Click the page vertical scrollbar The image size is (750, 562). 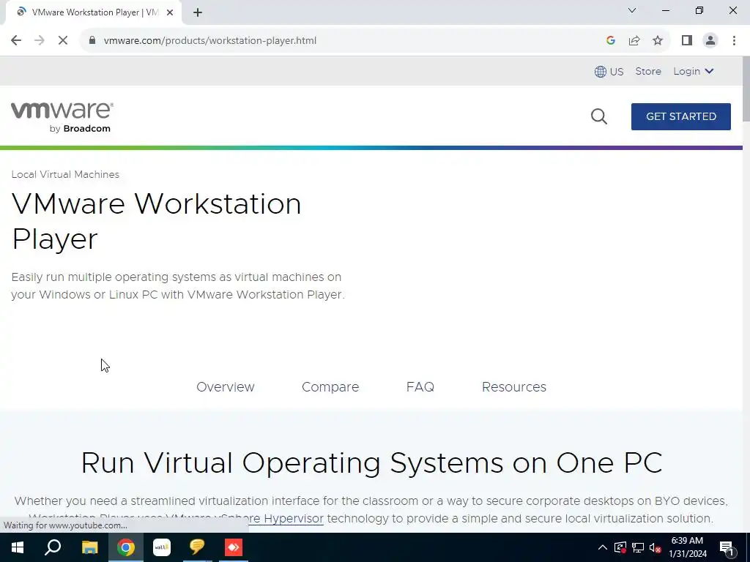click(x=746, y=89)
